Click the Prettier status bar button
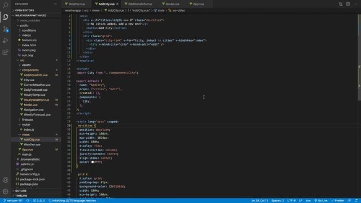This screenshot has height=203, width=361. (337, 201)
